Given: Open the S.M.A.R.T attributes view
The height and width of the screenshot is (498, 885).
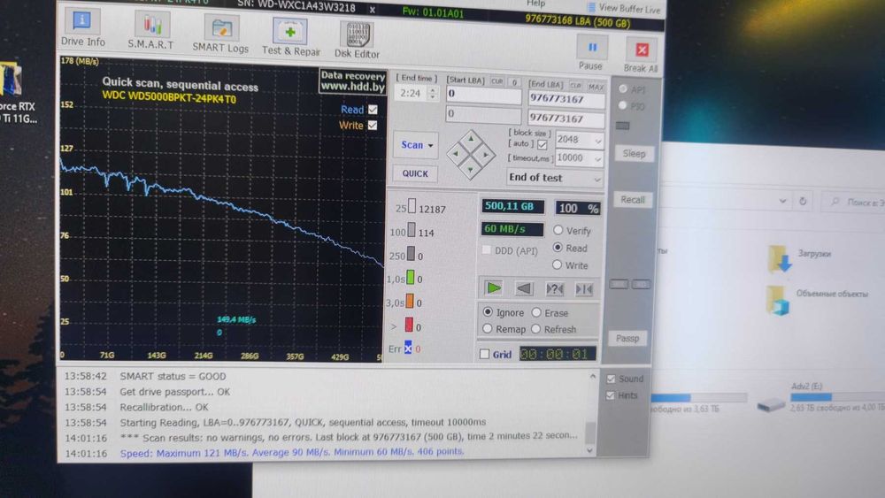Looking at the screenshot, I should coord(150,30).
